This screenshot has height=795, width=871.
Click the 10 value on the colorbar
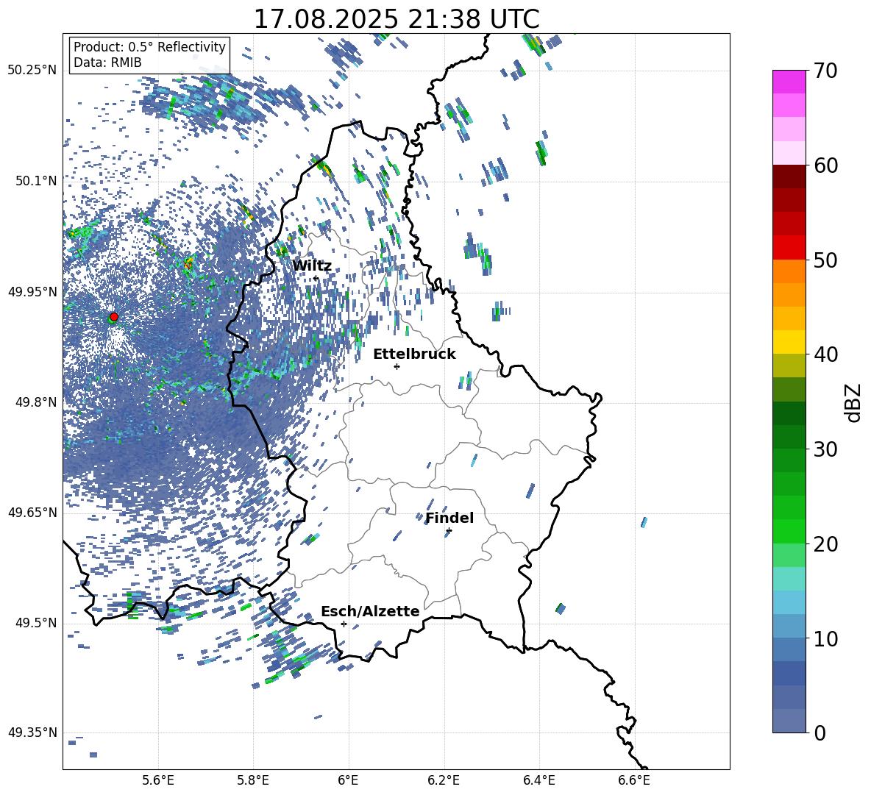pyautogui.click(x=825, y=638)
